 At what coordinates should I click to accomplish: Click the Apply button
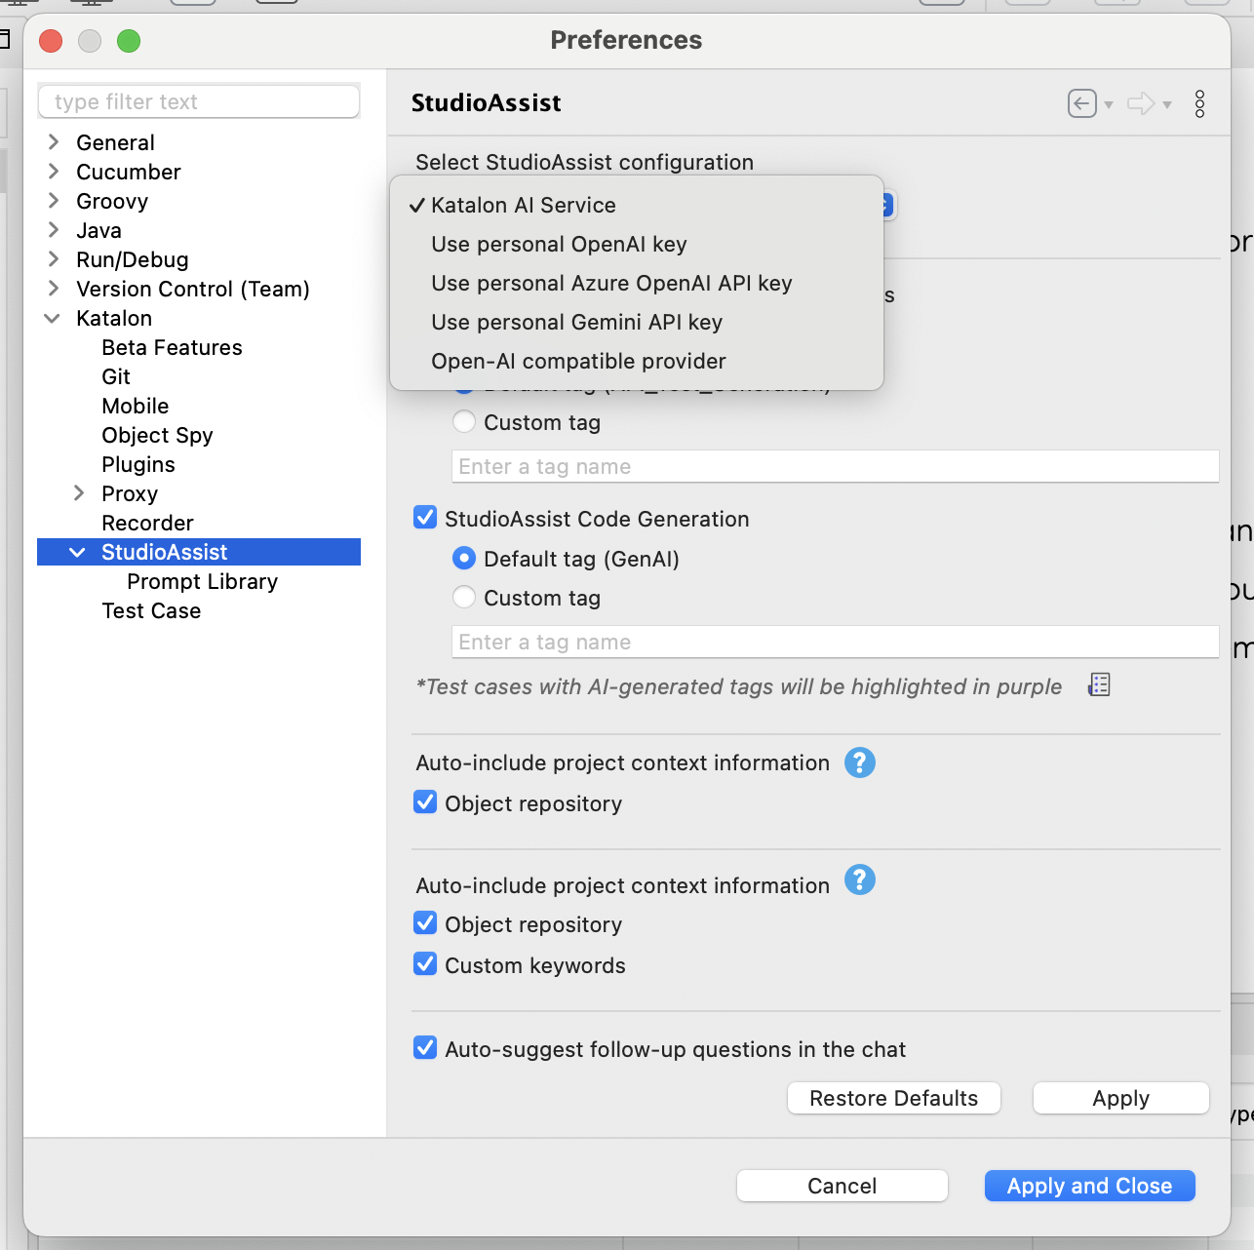(1121, 1098)
